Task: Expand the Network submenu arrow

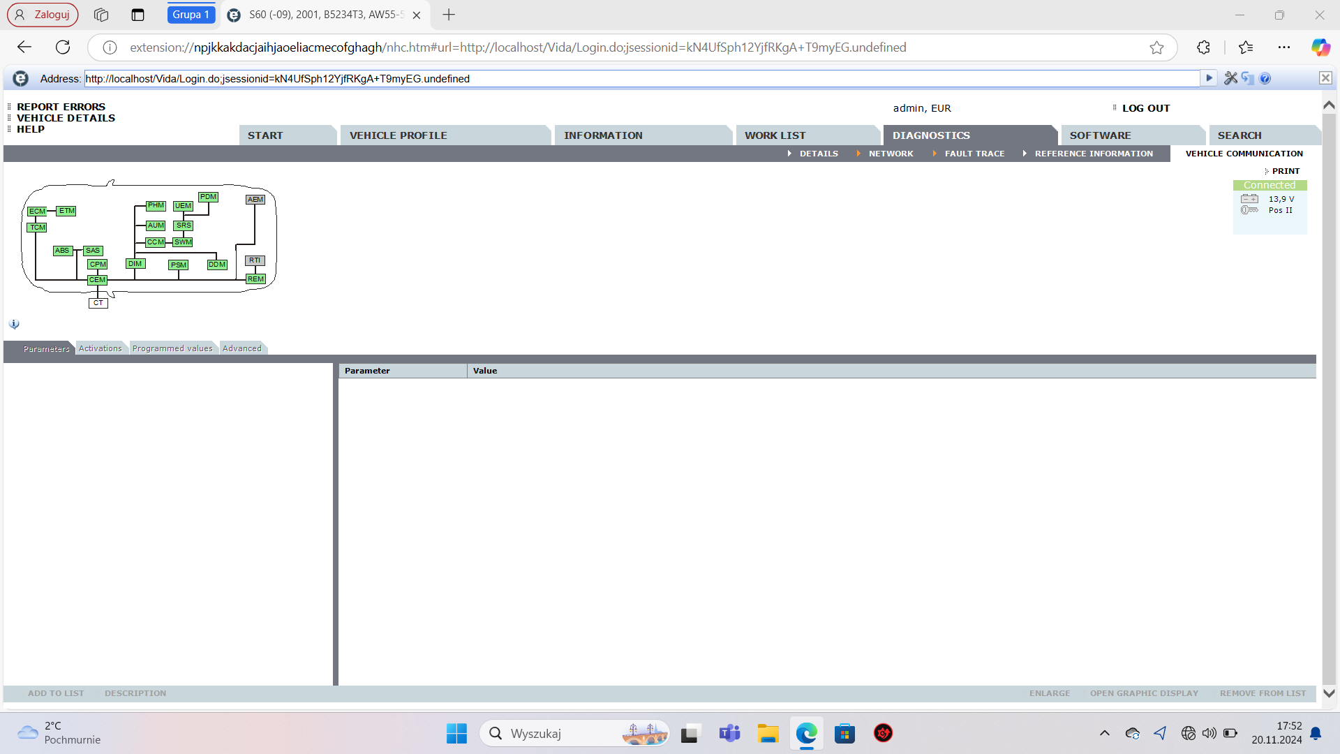Action: point(858,154)
